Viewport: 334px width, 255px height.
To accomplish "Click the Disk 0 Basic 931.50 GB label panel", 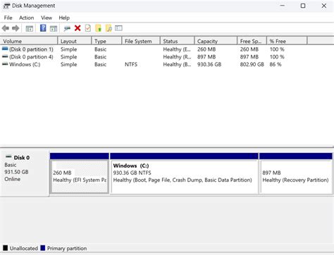I will [25, 173].
